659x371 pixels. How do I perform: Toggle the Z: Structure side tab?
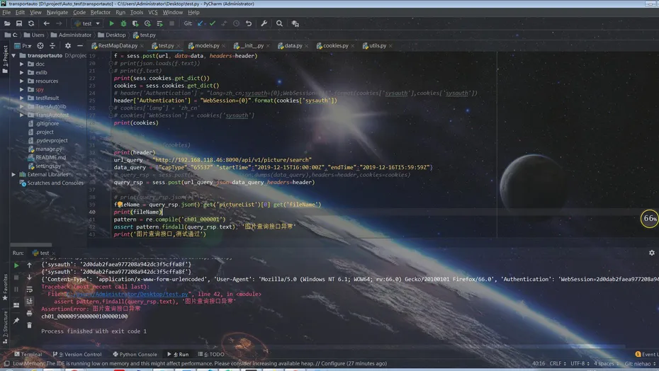pos(5,328)
